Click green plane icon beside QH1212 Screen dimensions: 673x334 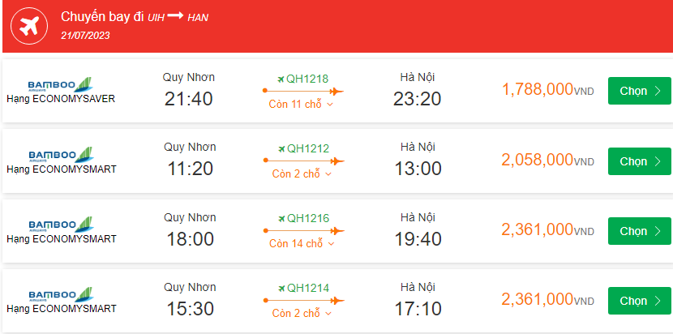click(x=281, y=148)
